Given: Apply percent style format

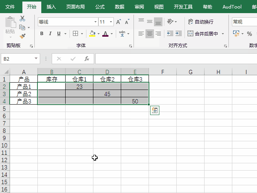Looking at the screenshot, I should click(249, 34).
